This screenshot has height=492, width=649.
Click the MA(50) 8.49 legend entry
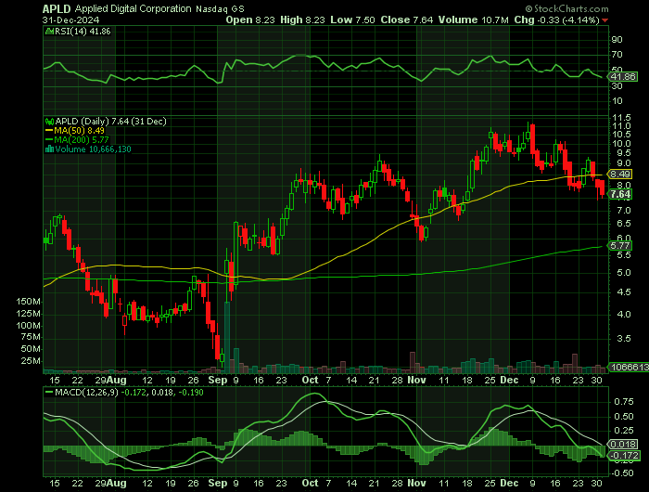coord(75,131)
